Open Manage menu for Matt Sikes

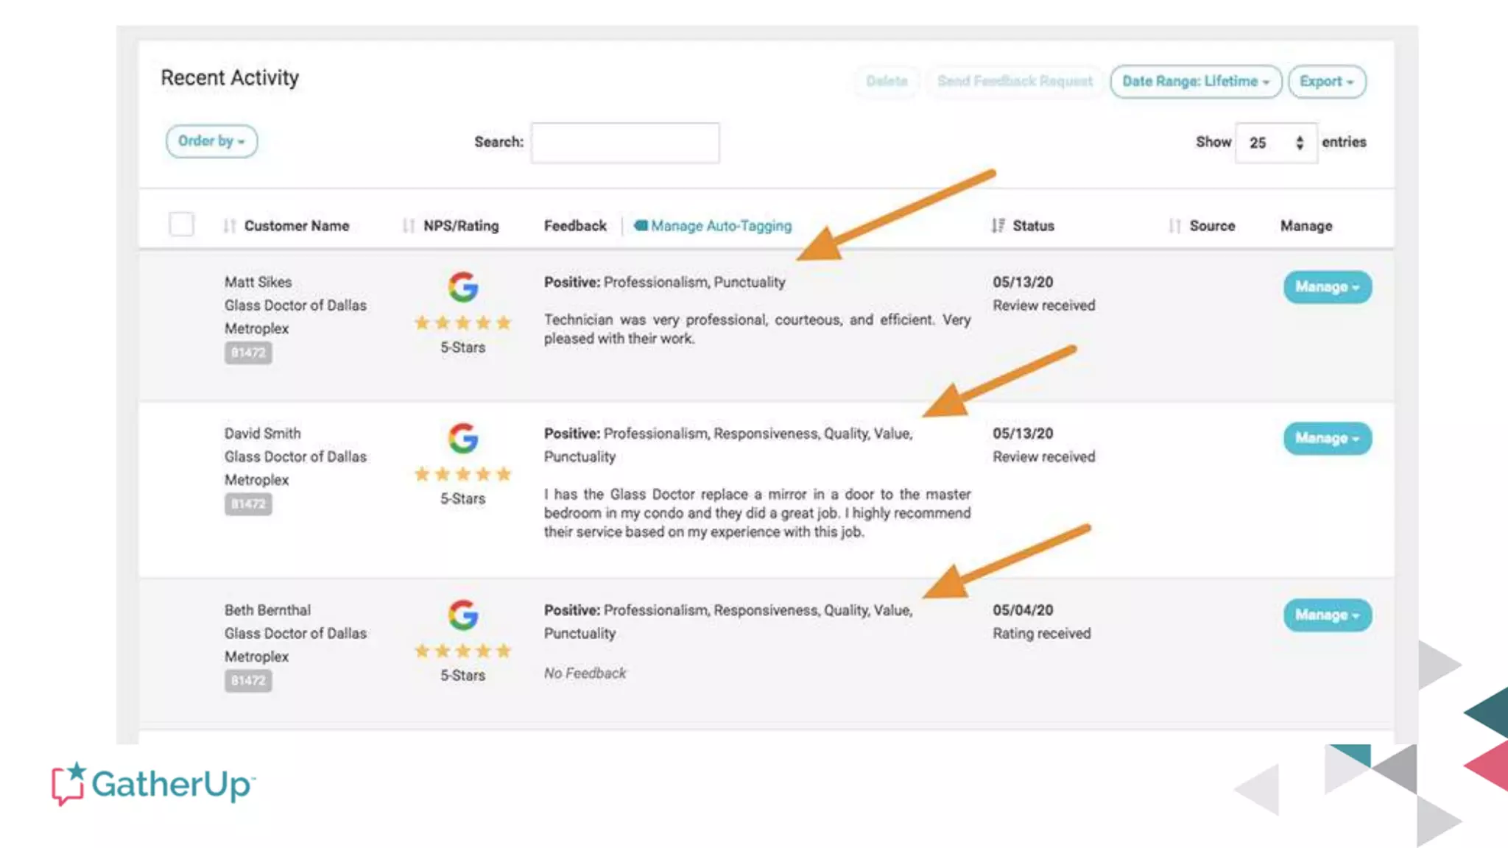(1327, 287)
